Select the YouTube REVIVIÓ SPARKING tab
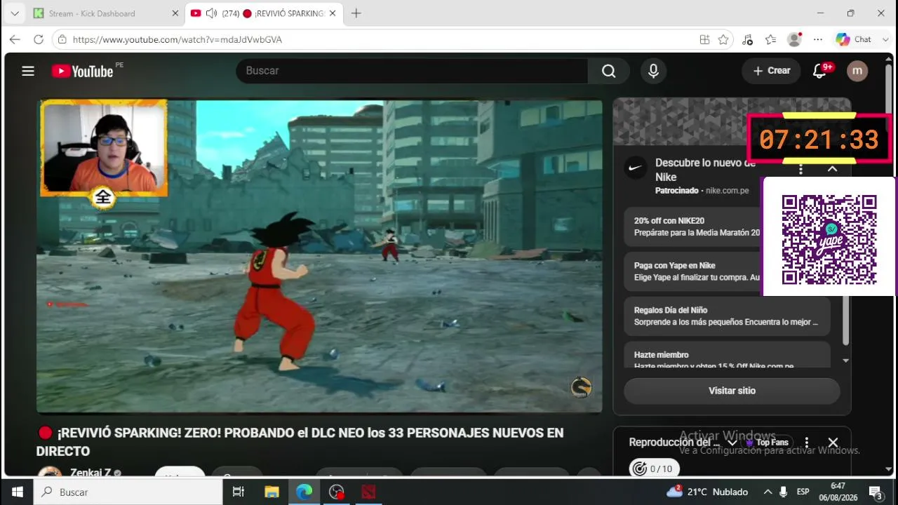The image size is (898, 505). tap(265, 13)
